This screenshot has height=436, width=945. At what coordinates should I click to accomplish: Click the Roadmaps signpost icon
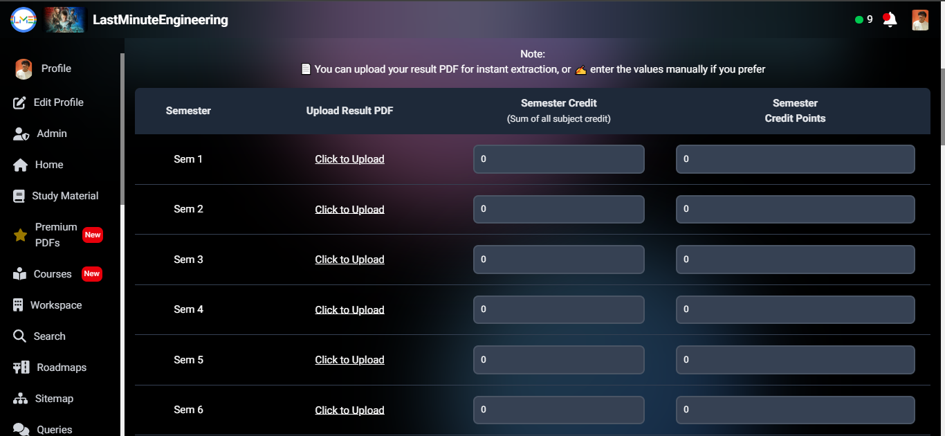pyautogui.click(x=21, y=367)
